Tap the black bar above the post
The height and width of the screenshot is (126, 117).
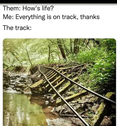tap(58, 2)
